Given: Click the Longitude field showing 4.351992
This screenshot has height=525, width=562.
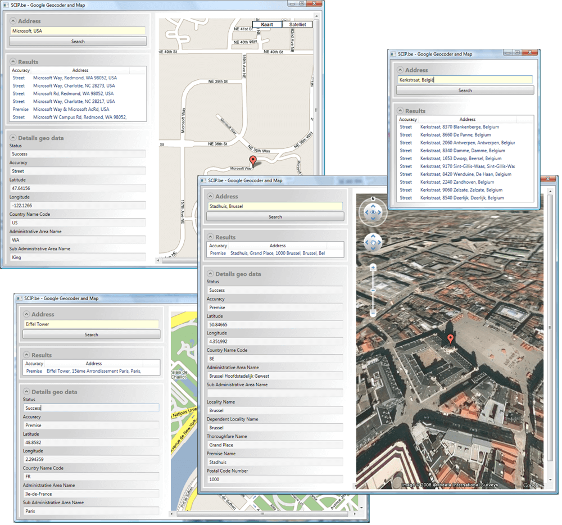Looking at the screenshot, I should [275, 342].
